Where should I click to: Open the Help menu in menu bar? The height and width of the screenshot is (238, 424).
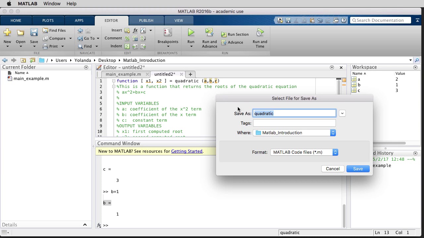click(71, 4)
